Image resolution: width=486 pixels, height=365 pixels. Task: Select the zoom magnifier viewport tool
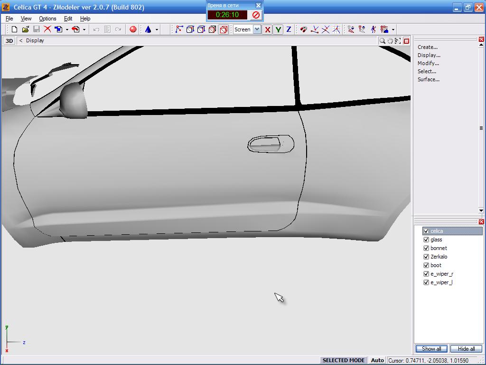coord(382,41)
